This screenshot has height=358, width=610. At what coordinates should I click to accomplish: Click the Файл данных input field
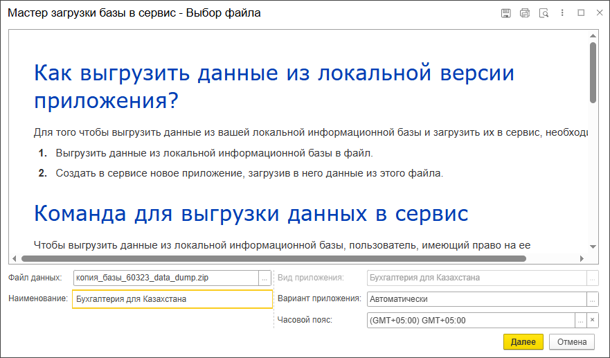(x=166, y=278)
